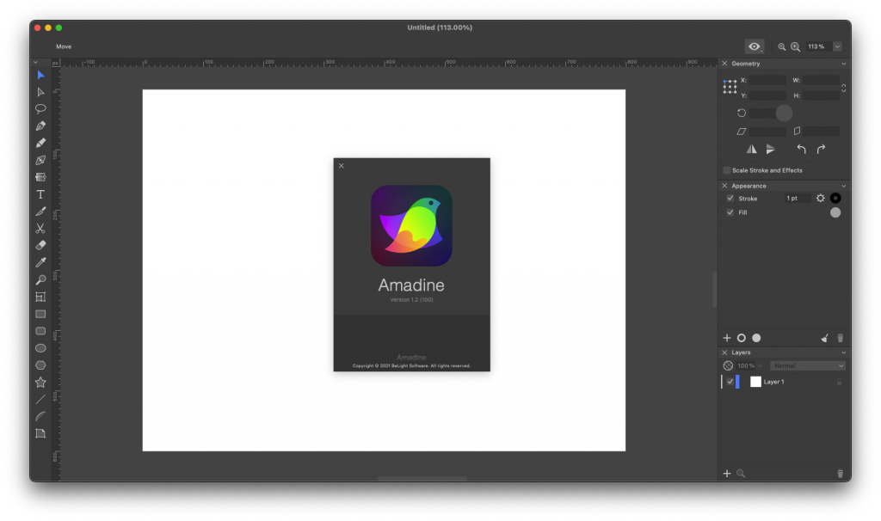Select the Text tool
The image size is (881, 521).
pos(40,194)
